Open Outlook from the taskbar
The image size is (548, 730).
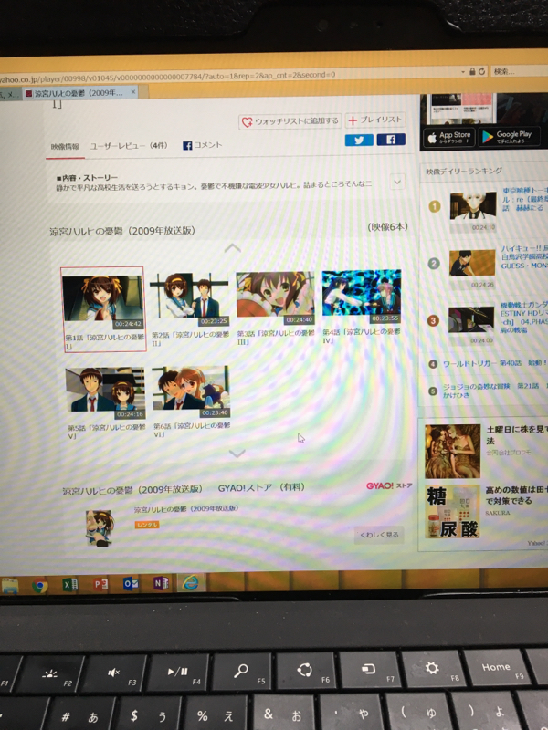(x=131, y=583)
